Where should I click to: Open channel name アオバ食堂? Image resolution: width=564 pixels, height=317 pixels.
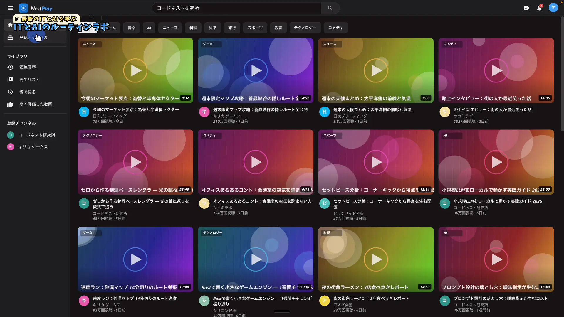(343, 305)
